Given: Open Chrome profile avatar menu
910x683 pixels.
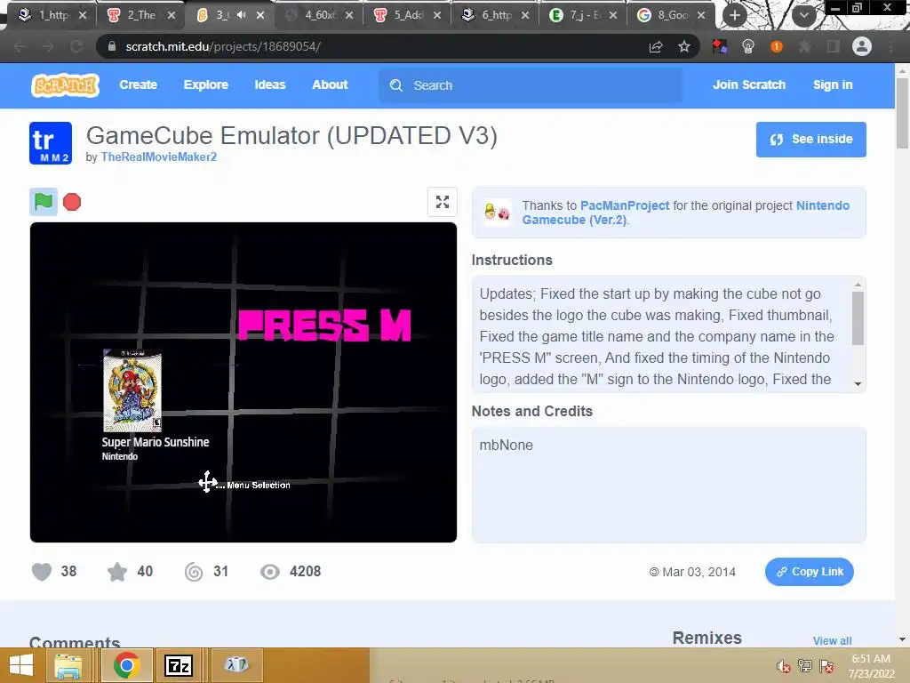Looking at the screenshot, I should pyautogui.click(x=862, y=46).
